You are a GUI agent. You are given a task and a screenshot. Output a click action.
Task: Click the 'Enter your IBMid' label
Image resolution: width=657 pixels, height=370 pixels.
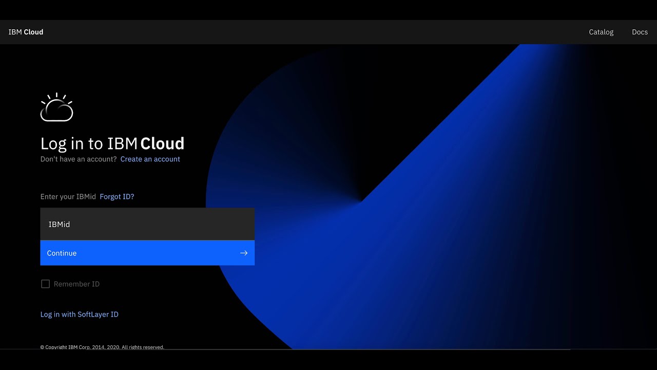68,196
